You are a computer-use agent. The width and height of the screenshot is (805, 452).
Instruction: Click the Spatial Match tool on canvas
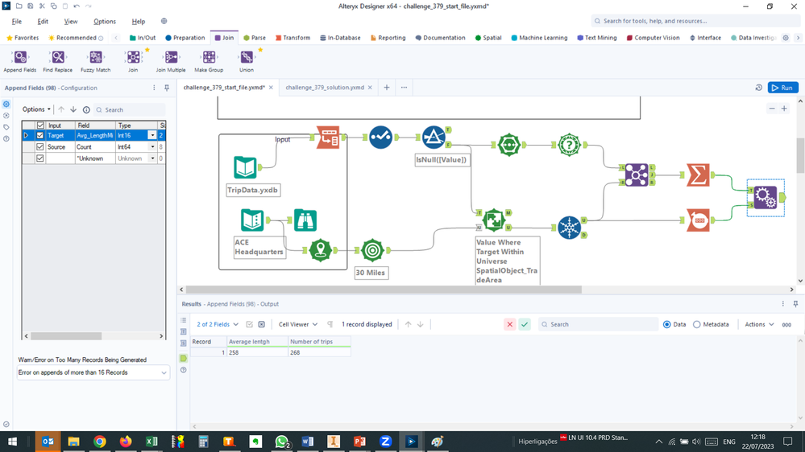pyautogui.click(x=493, y=220)
